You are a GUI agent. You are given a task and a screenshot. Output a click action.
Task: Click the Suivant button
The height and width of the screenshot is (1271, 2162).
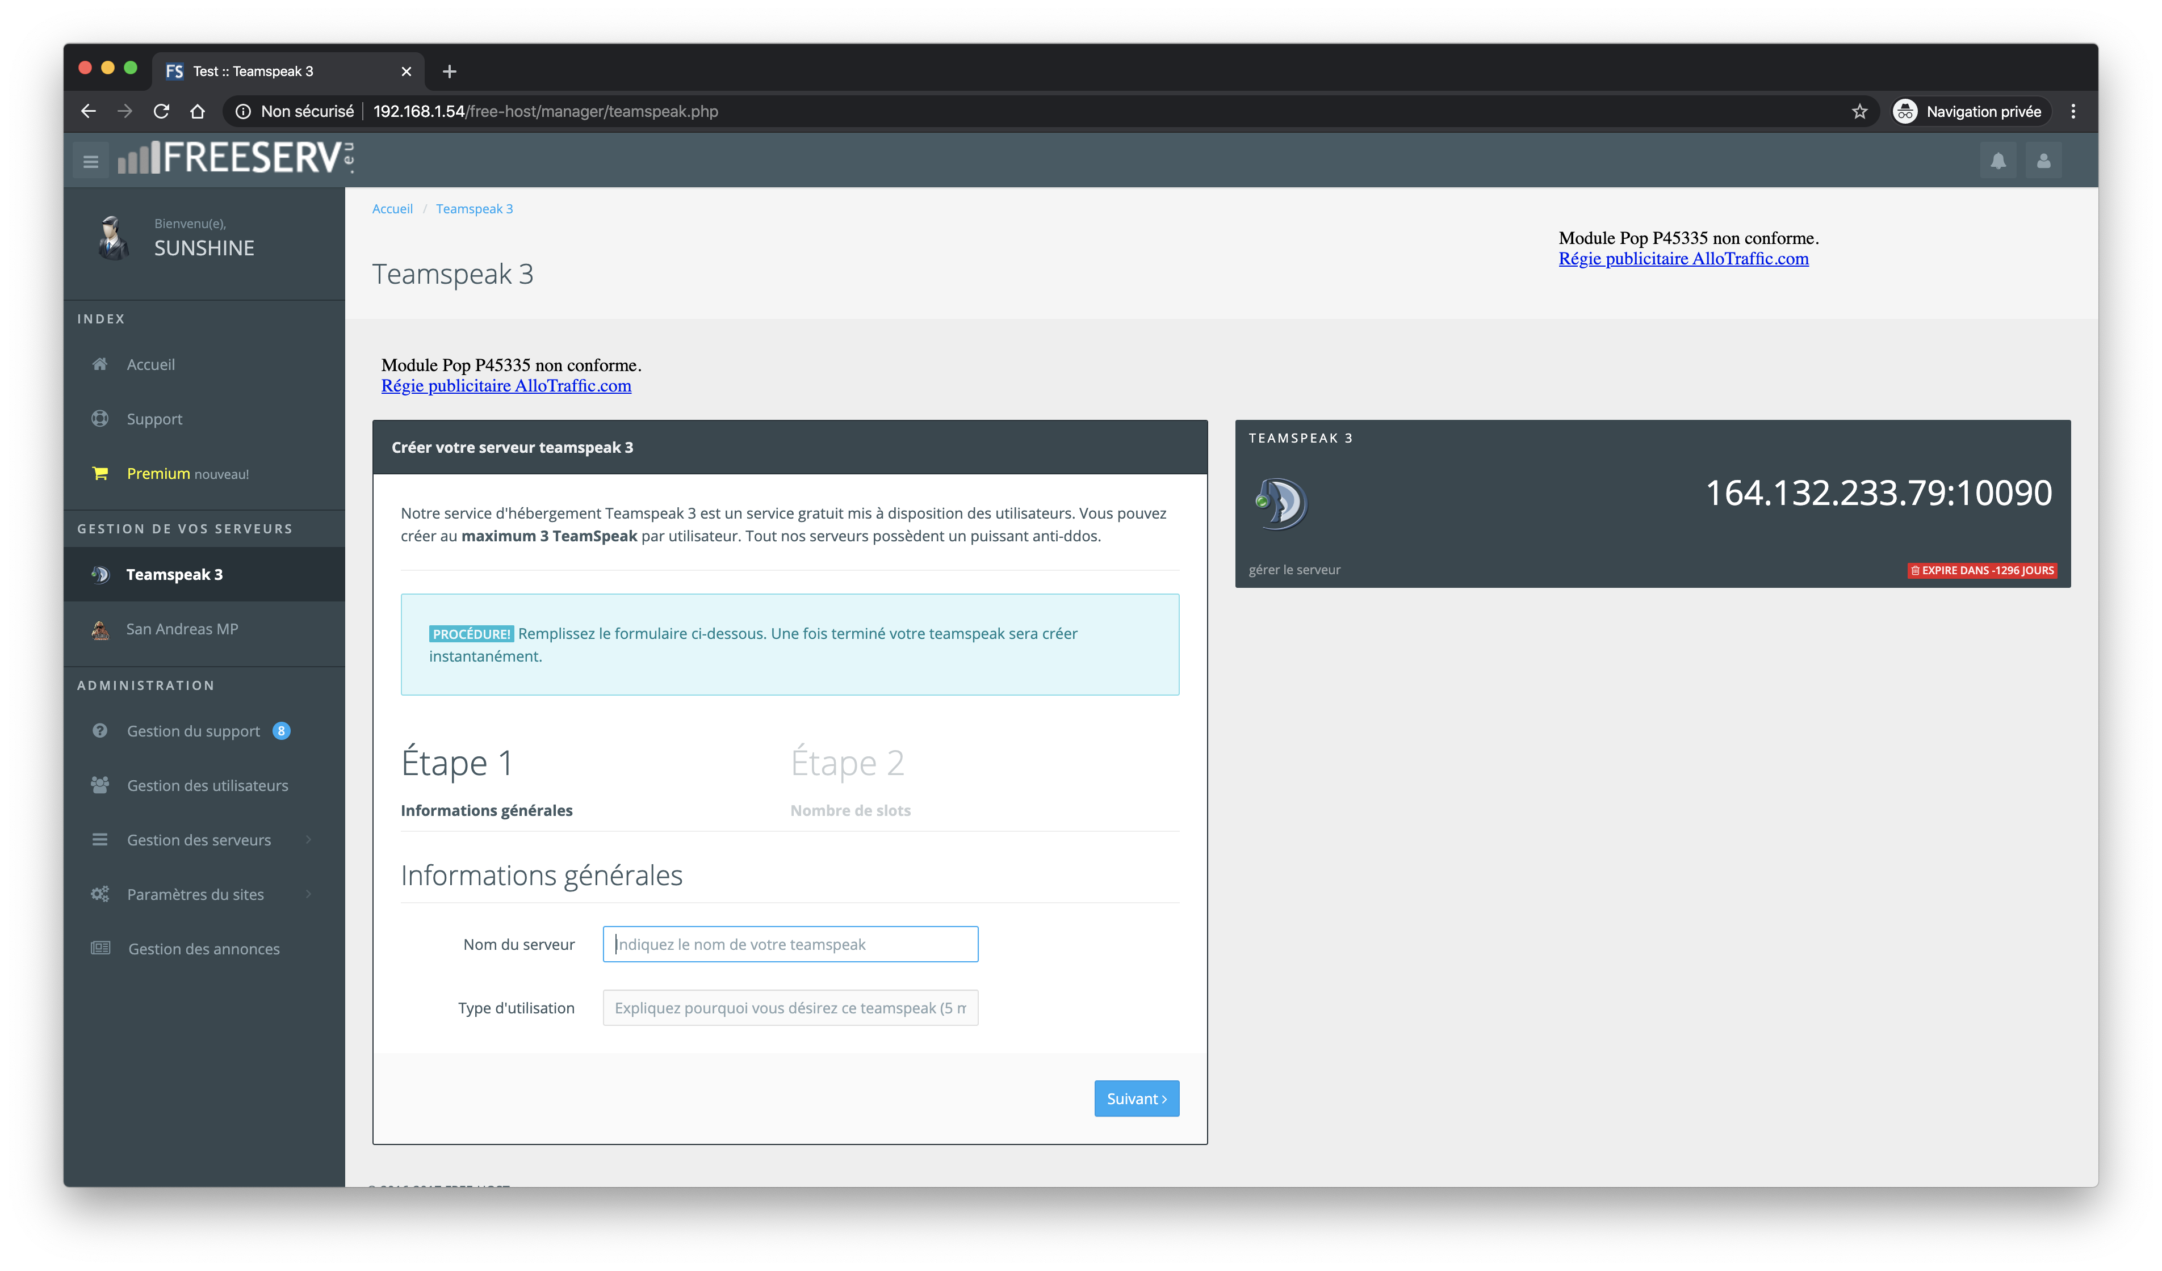point(1136,1099)
